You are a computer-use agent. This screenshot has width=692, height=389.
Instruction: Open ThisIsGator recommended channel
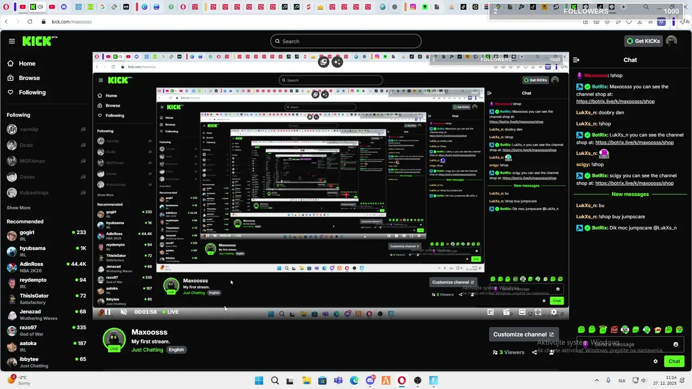(46, 299)
